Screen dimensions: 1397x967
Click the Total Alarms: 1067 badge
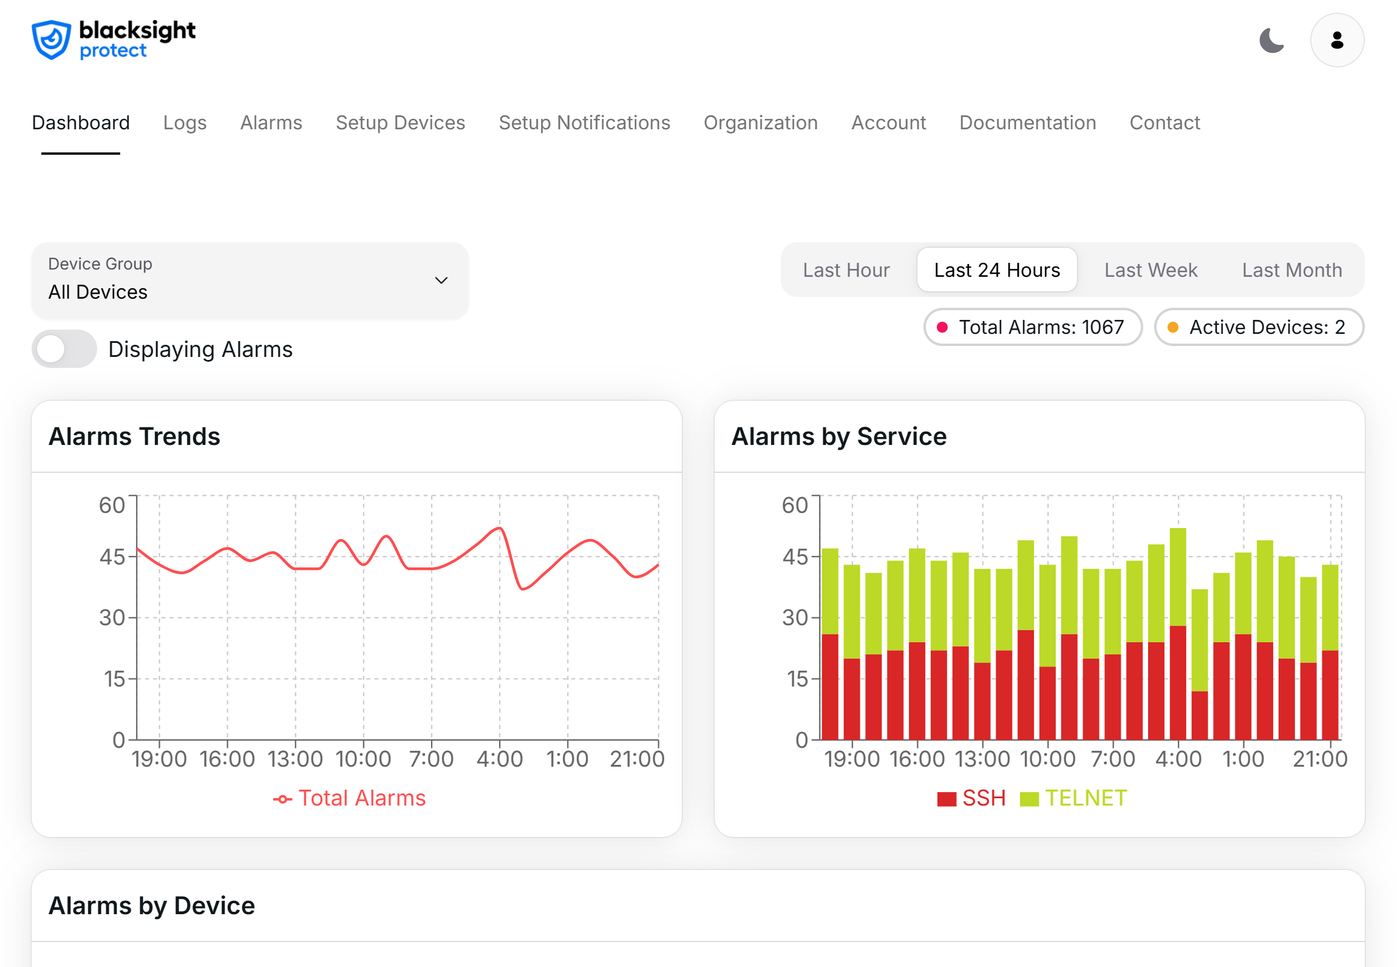click(1032, 327)
